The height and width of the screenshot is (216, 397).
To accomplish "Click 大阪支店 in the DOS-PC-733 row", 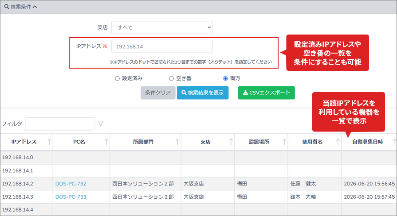I will 194,197.
